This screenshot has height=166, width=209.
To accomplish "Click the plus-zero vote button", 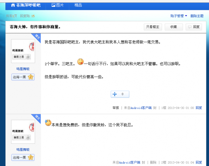I will tap(120, 94).
